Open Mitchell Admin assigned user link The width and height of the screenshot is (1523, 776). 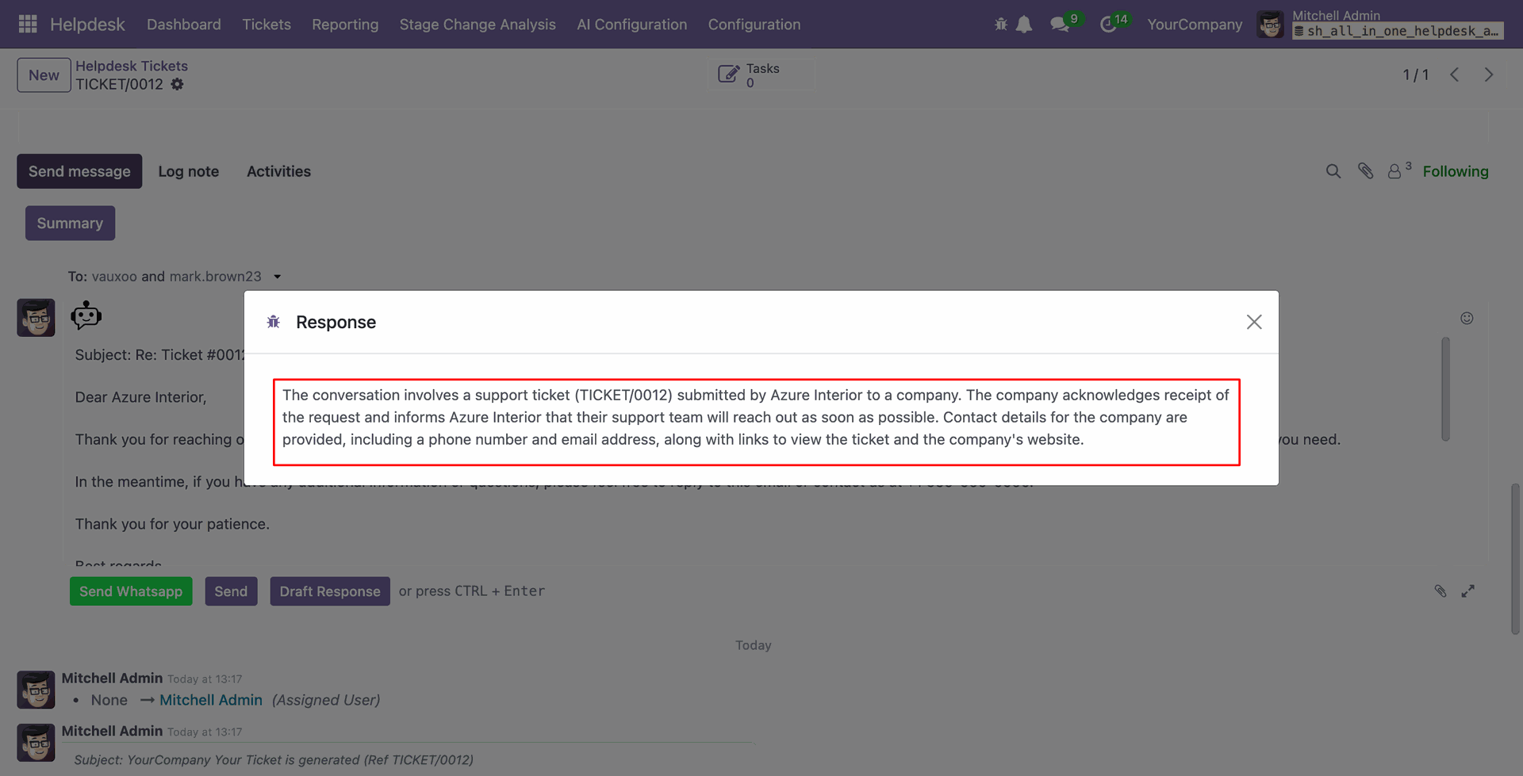tap(211, 700)
